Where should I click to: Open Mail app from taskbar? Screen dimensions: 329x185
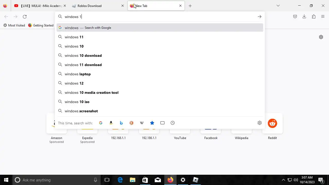pos(158,180)
